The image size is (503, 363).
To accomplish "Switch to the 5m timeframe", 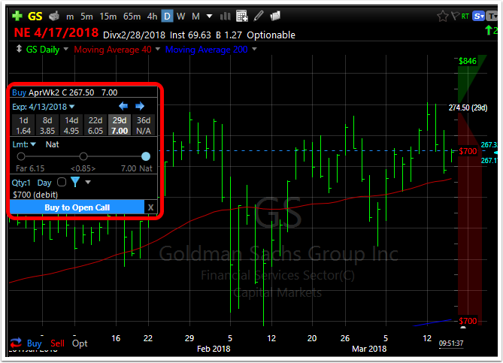I will [x=86, y=16].
